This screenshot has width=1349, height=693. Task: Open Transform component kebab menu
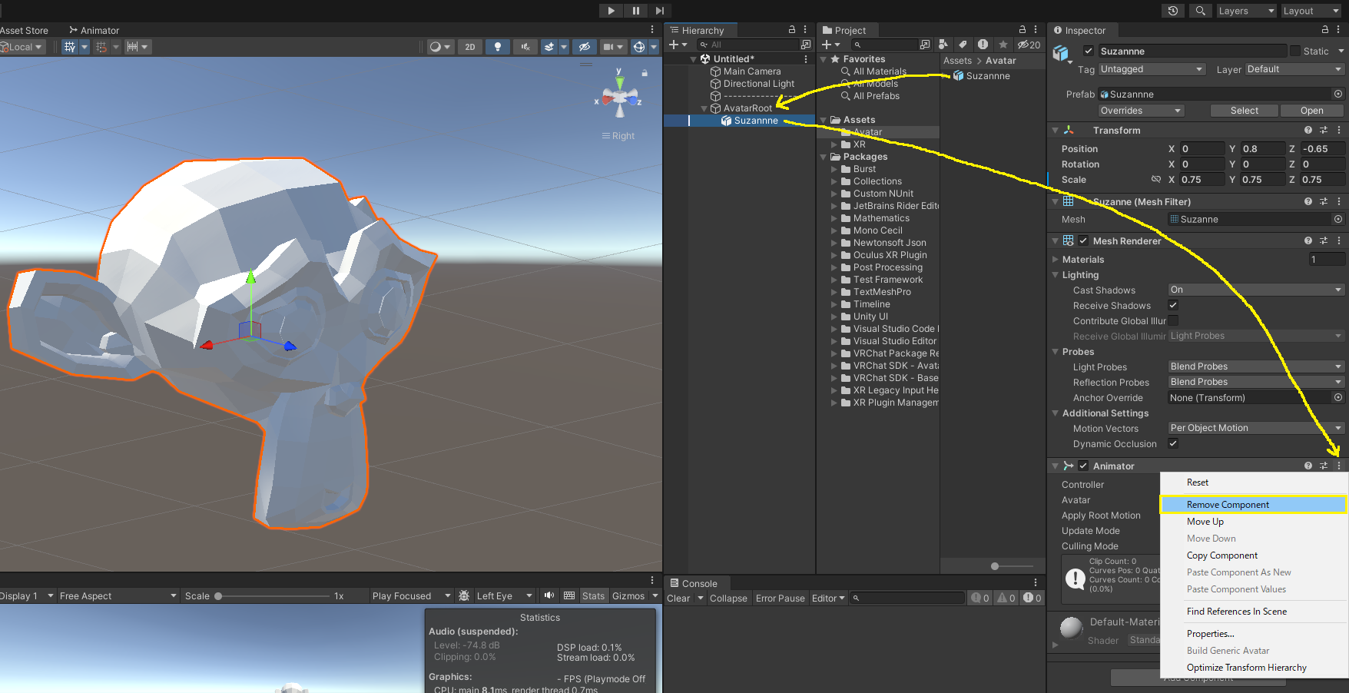(1339, 130)
